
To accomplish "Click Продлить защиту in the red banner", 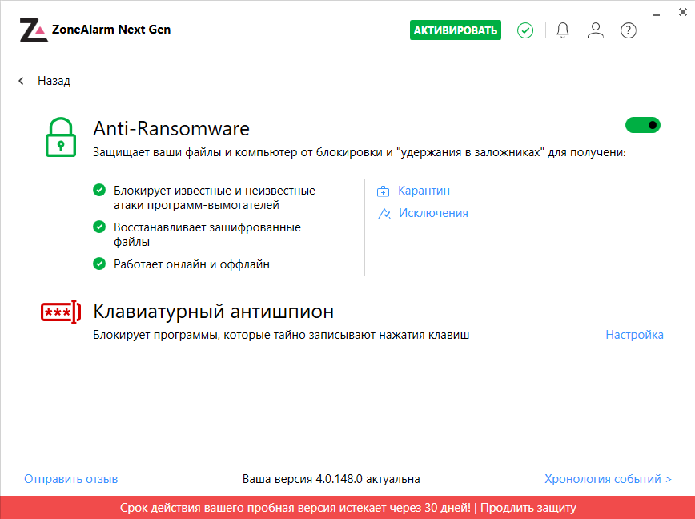I will point(528,508).
